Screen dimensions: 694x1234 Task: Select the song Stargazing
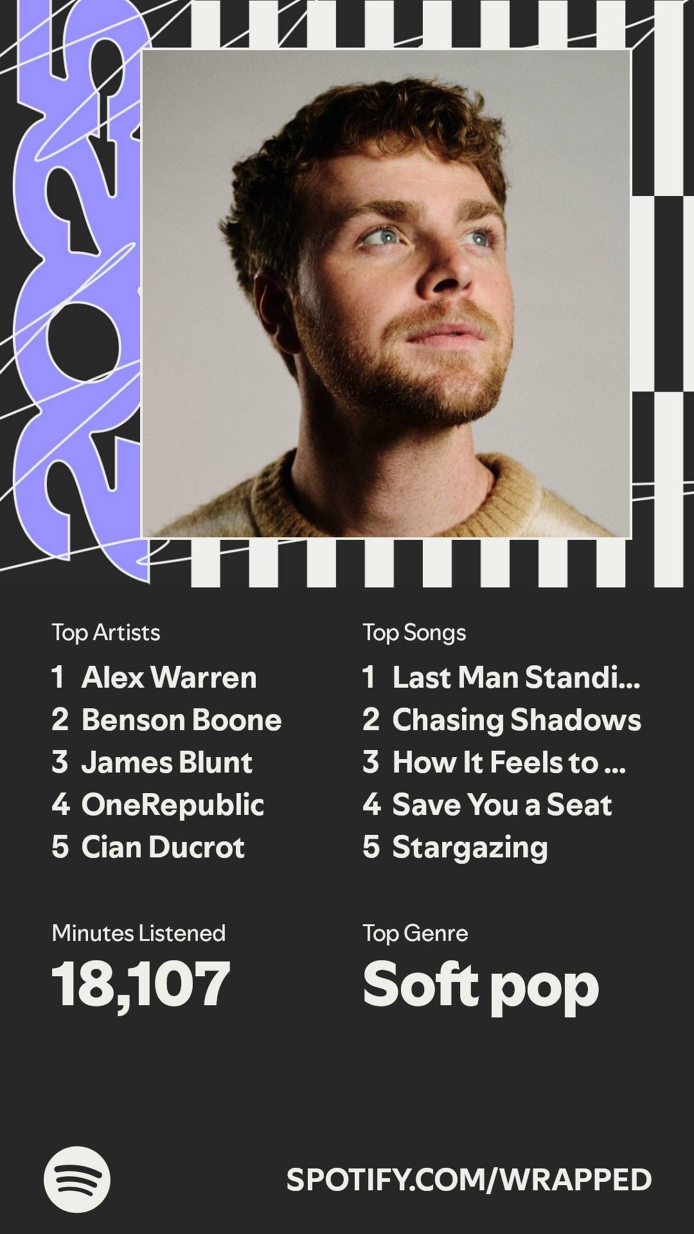(x=470, y=847)
